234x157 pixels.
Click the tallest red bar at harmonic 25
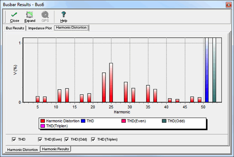coord(111,83)
